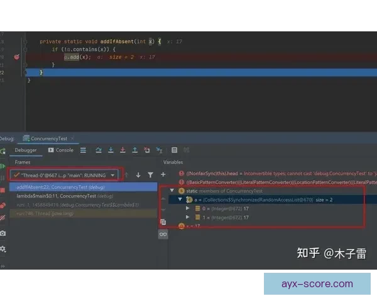Take a thread dump via camera icon
377x301 pixels.
[x=3, y=233]
